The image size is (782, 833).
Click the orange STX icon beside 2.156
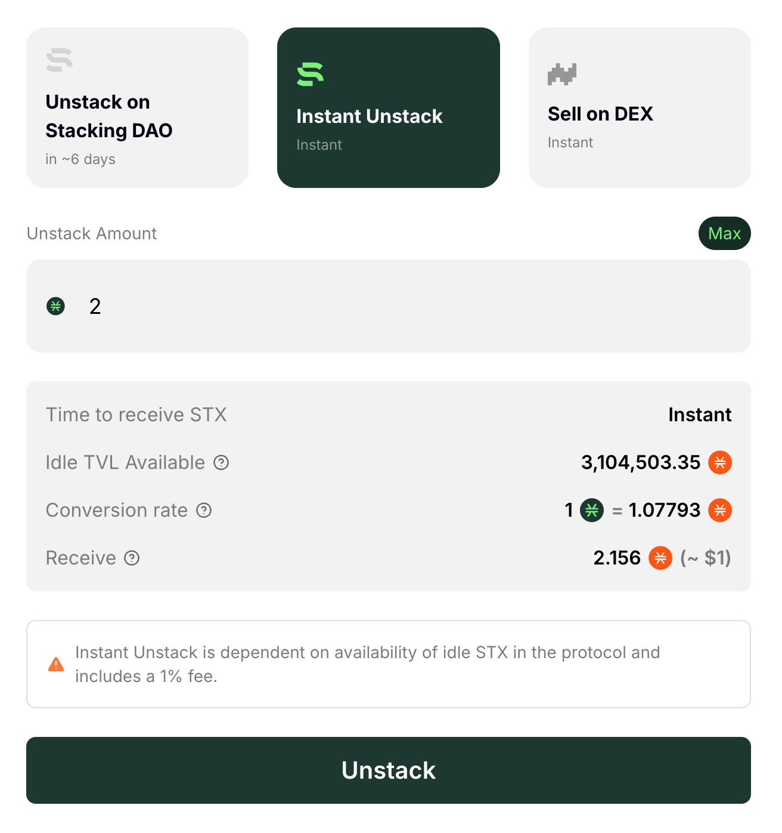(660, 558)
